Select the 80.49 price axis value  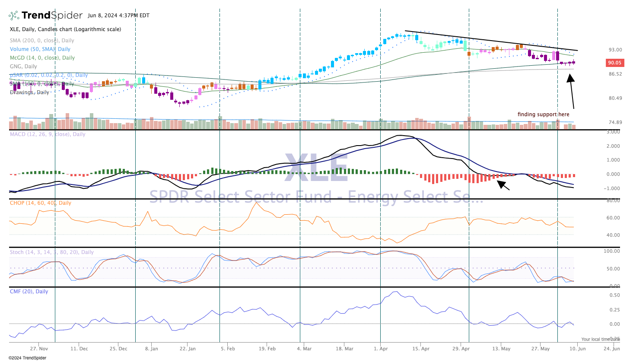coord(615,98)
